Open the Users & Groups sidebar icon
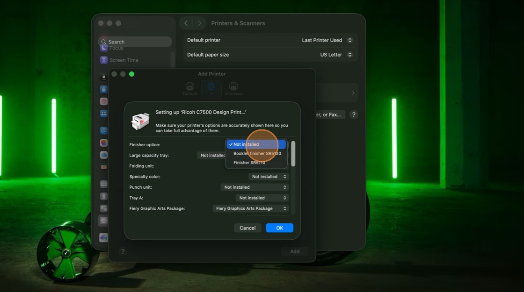The image size is (524, 292). tap(103, 114)
